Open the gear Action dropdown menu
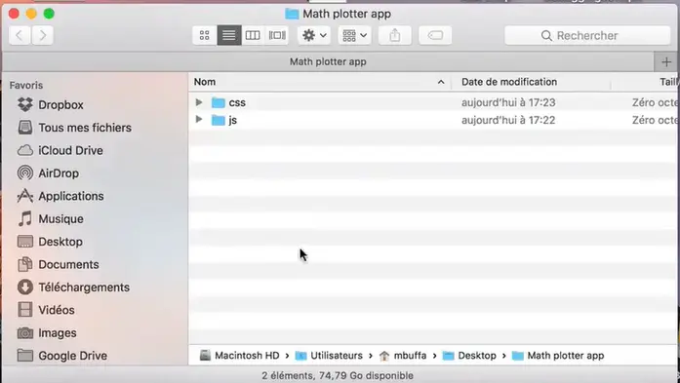This screenshot has width=680, height=383. [x=314, y=35]
